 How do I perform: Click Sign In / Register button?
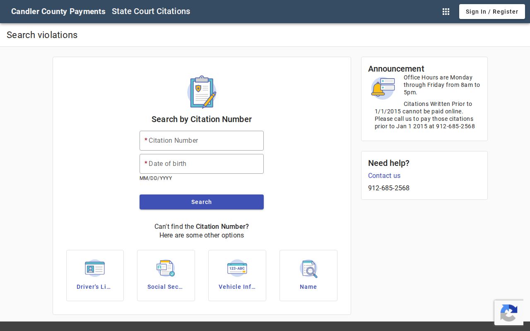coord(492,12)
